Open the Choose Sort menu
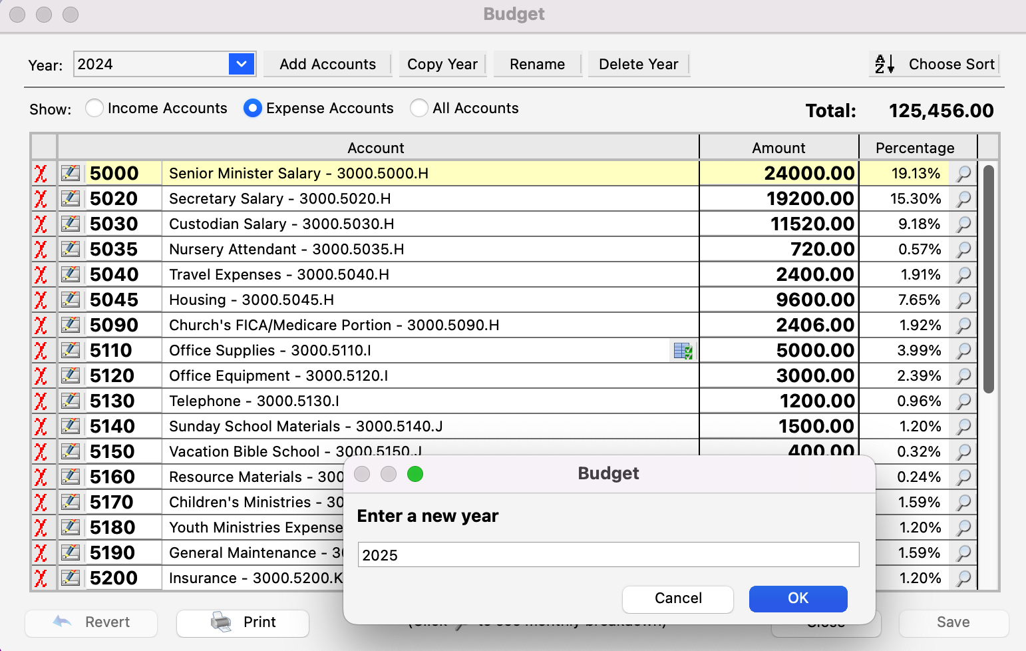Image resolution: width=1026 pixels, height=651 pixels. (x=935, y=65)
